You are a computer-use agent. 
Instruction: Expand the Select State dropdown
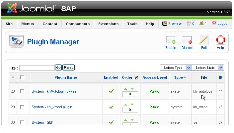208,67
